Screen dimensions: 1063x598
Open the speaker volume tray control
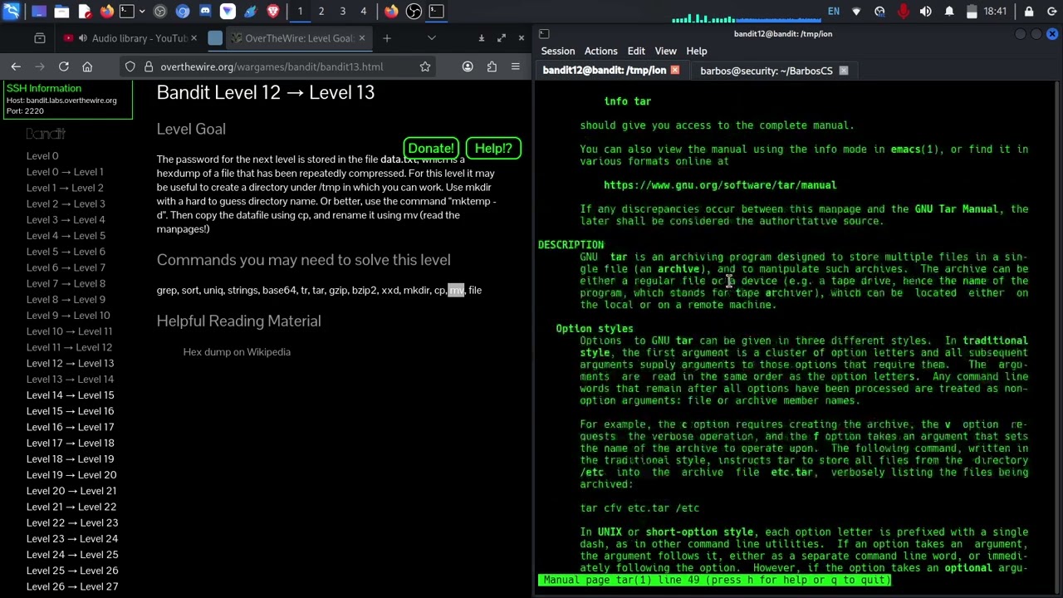925,12
